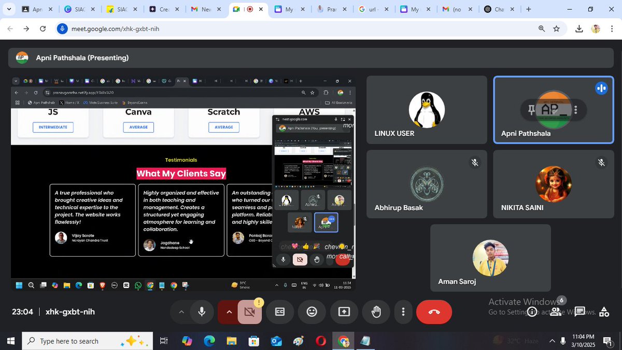Select the LINUX USER participant tile
Viewport: 622px width, 350px height.
tap(427, 110)
